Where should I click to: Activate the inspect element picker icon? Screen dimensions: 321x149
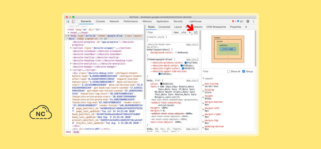point(68,22)
